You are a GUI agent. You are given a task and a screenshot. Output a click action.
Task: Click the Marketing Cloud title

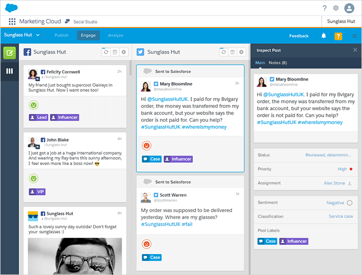(x=40, y=21)
